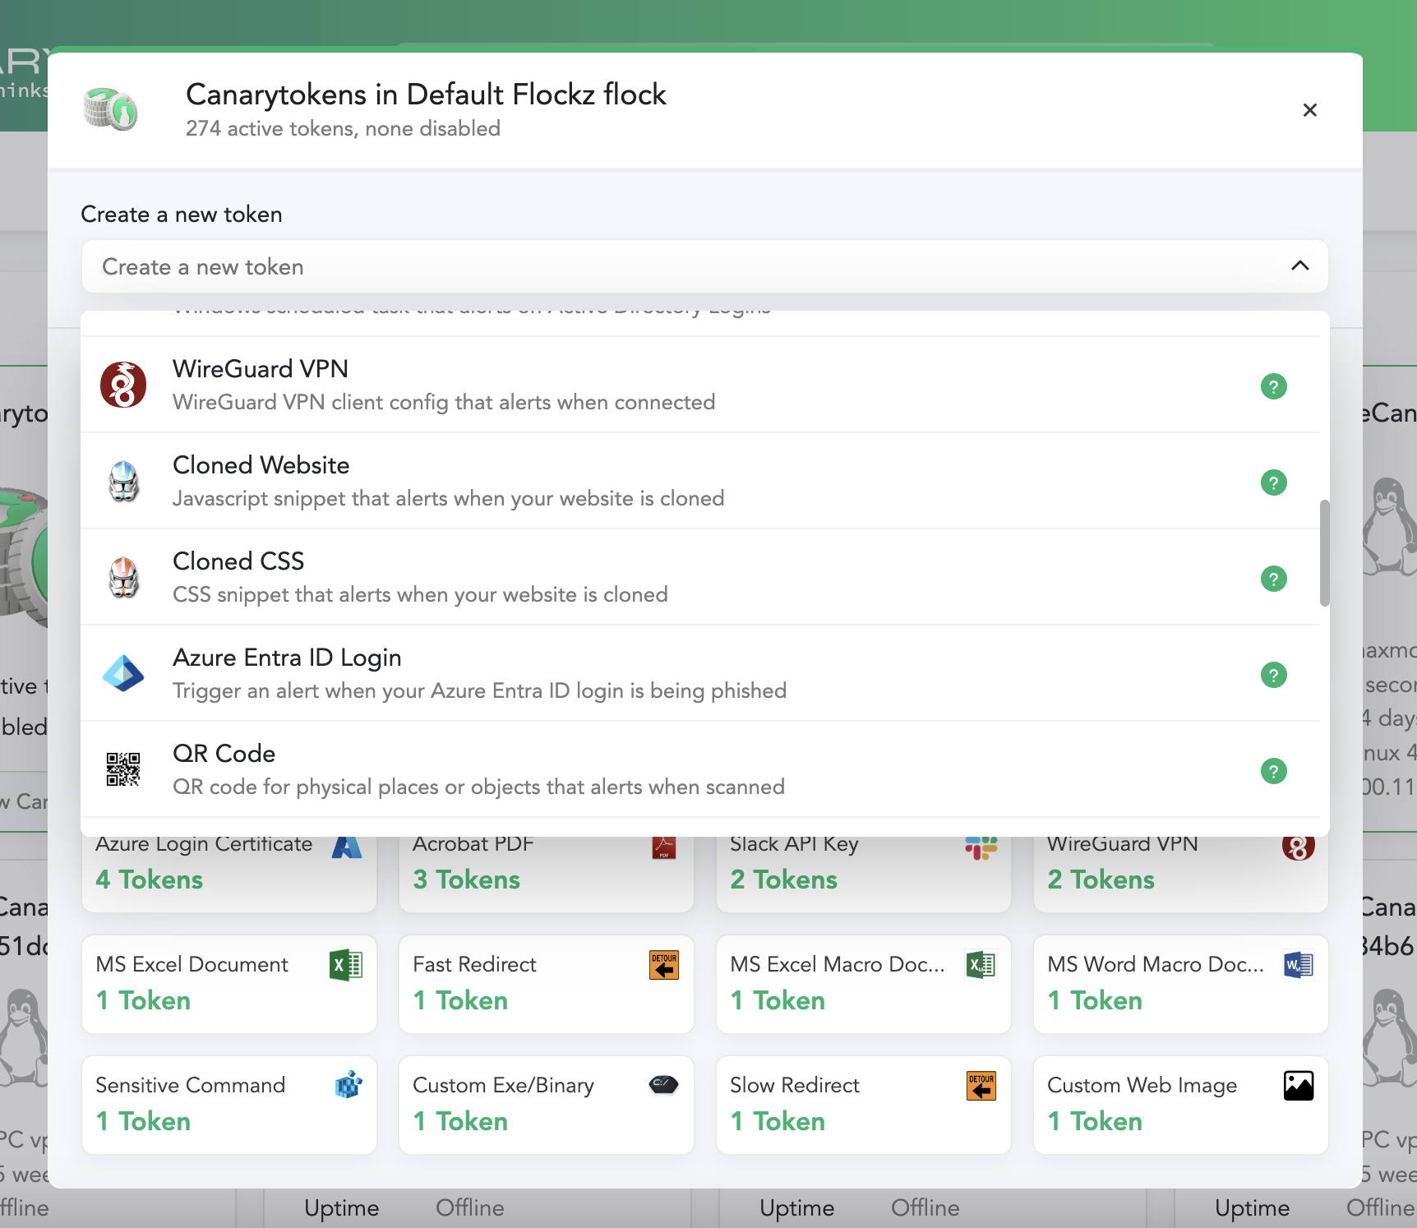Click the QR Code icon

point(123,770)
